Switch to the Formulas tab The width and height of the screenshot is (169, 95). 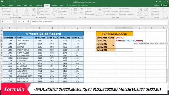tap(39, 5)
